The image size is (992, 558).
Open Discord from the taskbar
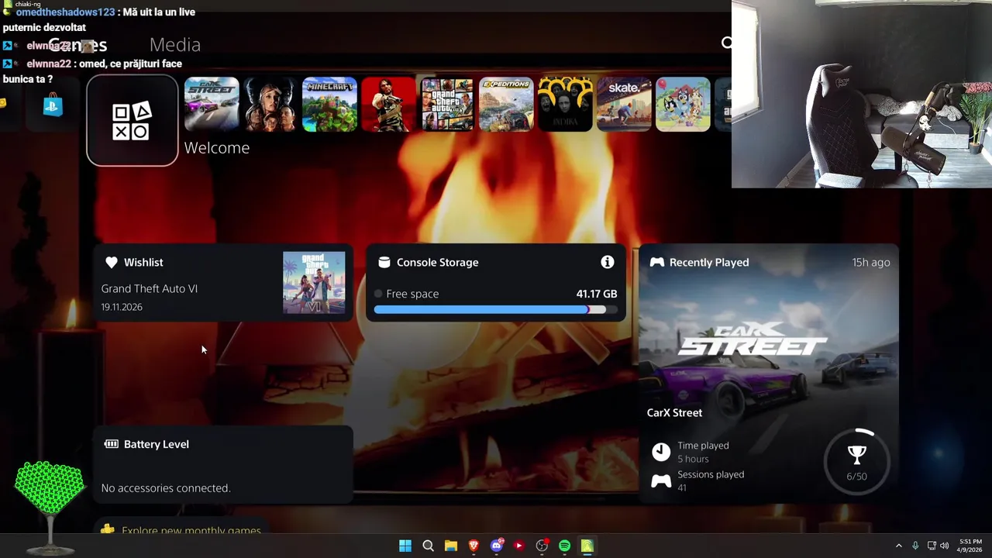coord(497,546)
